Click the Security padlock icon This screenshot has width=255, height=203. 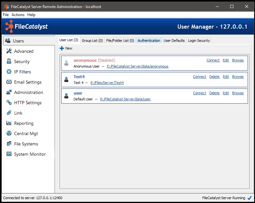click(x=9, y=61)
